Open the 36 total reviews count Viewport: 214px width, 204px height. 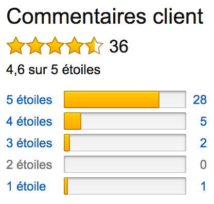coord(119,46)
